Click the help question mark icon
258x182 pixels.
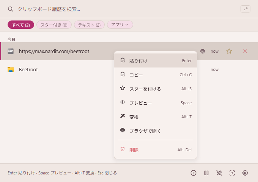pyautogui.click(x=193, y=173)
